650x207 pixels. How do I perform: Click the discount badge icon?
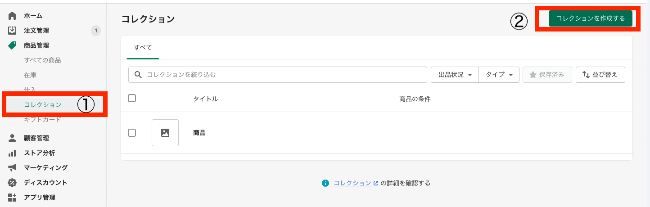[x=12, y=183]
